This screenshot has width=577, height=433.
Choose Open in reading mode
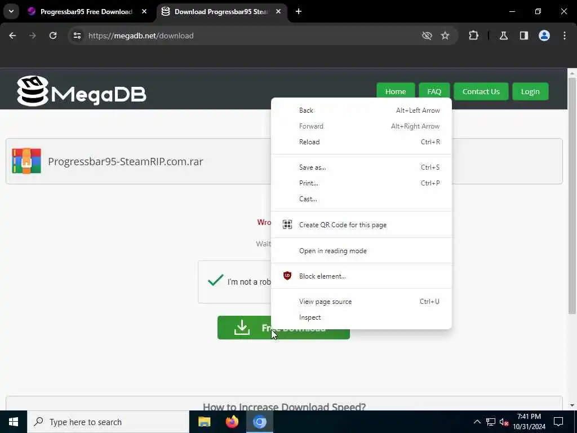361,251
